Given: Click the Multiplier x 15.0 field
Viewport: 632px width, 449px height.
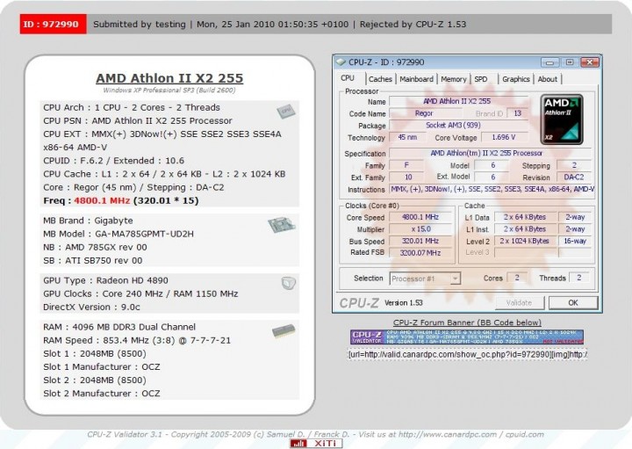Looking at the screenshot, I should (x=420, y=229).
